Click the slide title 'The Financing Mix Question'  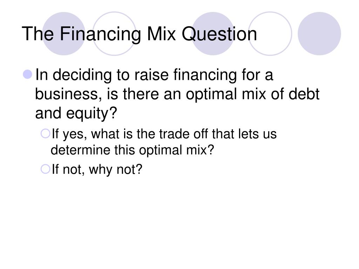coord(140,34)
